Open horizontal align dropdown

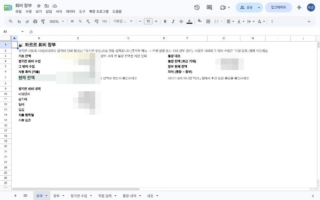coord(230,21)
